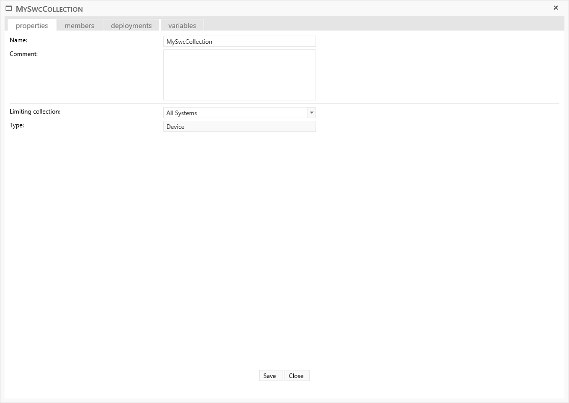The height and width of the screenshot is (403, 569).
Task: Click into the Name text field
Action: tap(239, 41)
